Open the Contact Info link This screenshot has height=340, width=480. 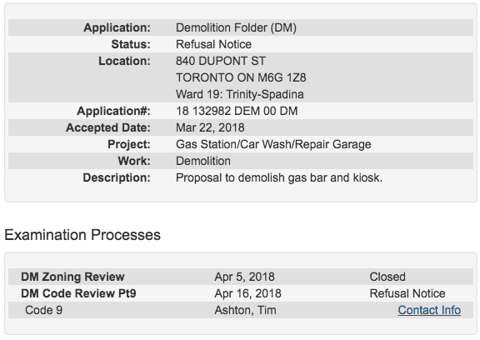(x=429, y=310)
